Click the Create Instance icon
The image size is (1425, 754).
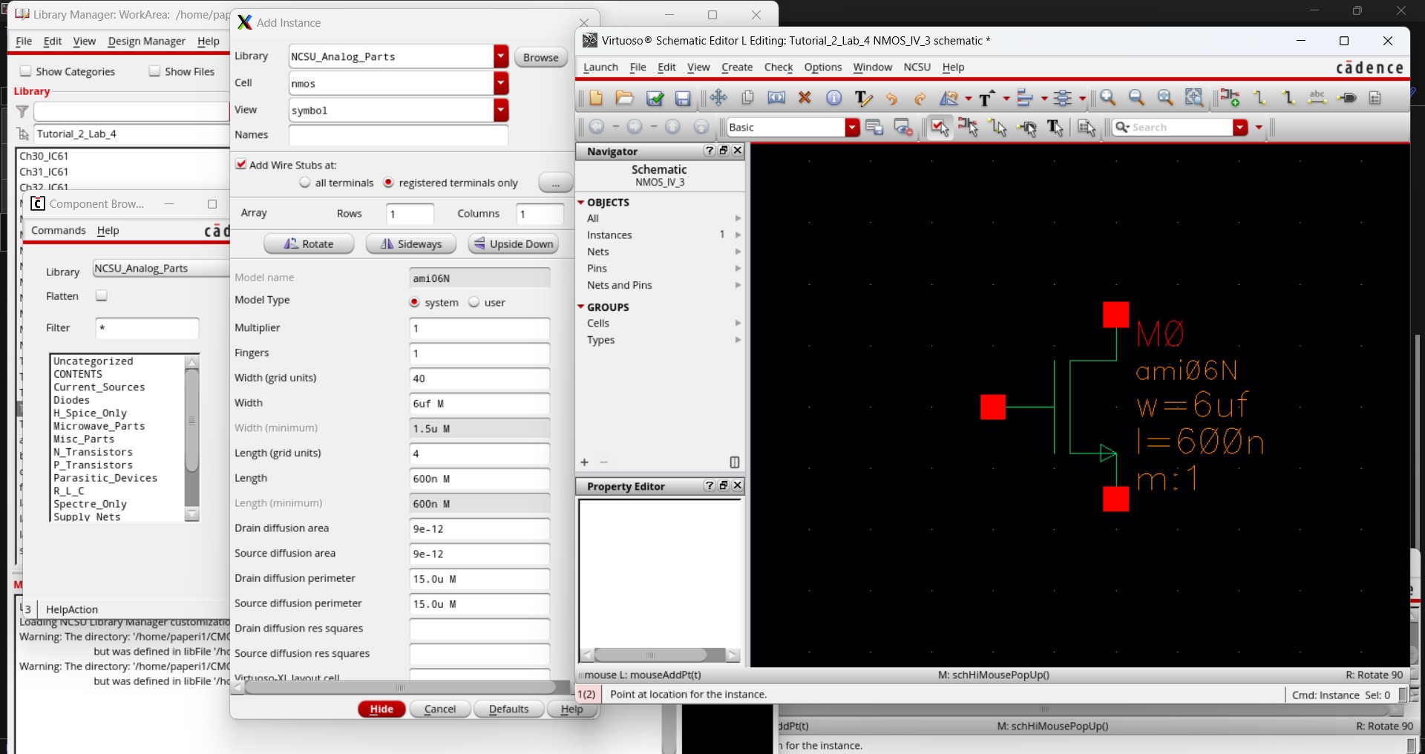1230,98
